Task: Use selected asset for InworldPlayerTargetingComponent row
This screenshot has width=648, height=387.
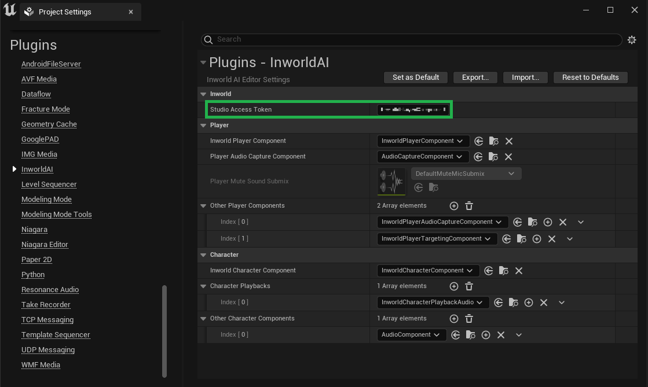Action: coord(507,239)
